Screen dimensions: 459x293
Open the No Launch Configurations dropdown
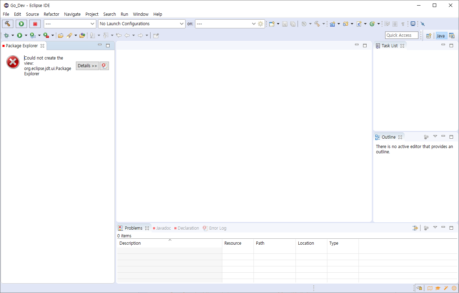(142, 24)
